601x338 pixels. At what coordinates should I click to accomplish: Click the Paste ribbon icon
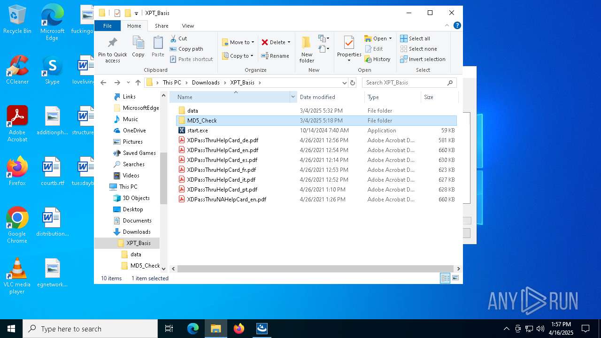(158, 47)
